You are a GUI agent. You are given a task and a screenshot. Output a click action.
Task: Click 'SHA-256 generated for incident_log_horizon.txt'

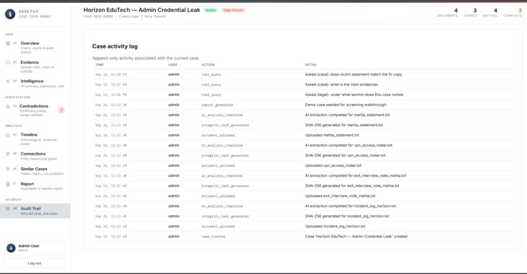coord(347,216)
